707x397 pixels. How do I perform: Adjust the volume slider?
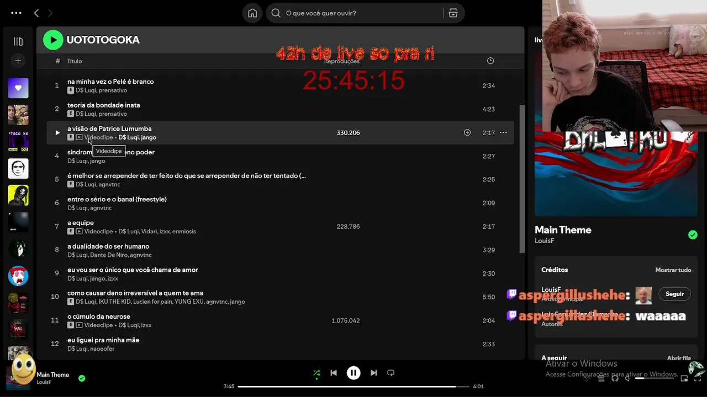(x=656, y=378)
